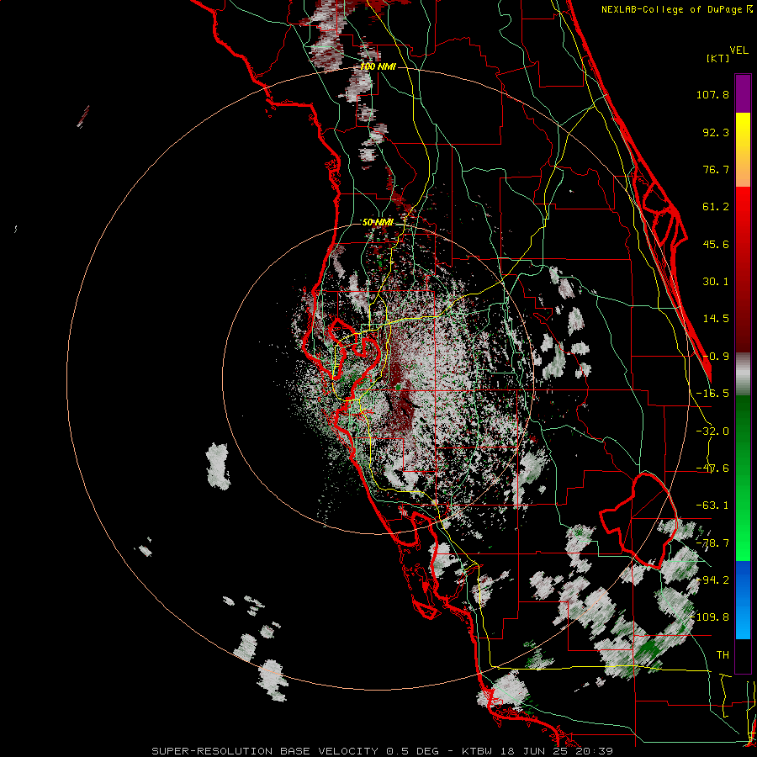Pick the purple segment of the velocity scale

pyautogui.click(x=743, y=93)
